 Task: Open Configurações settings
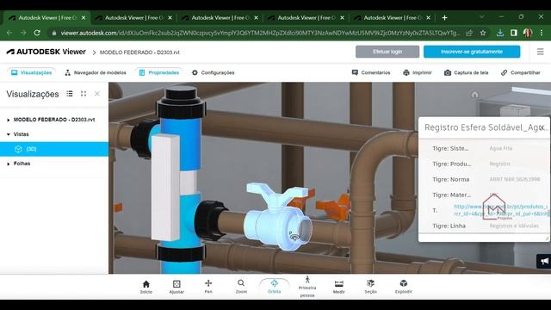[213, 72]
